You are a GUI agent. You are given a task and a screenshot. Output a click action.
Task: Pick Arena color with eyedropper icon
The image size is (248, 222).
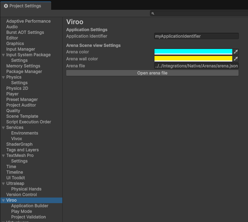(x=236, y=52)
